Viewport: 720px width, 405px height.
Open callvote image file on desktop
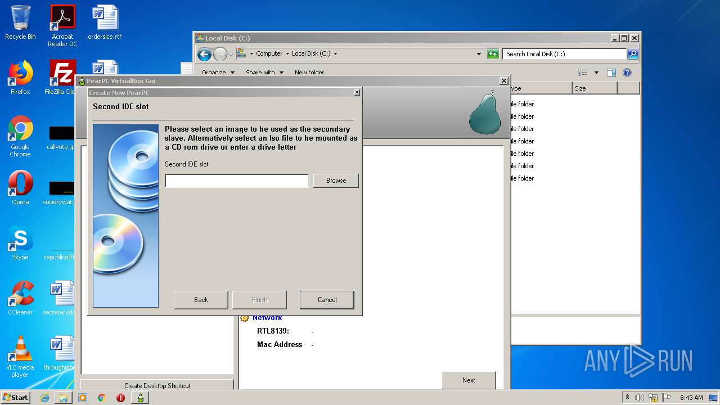pyautogui.click(x=61, y=139)
